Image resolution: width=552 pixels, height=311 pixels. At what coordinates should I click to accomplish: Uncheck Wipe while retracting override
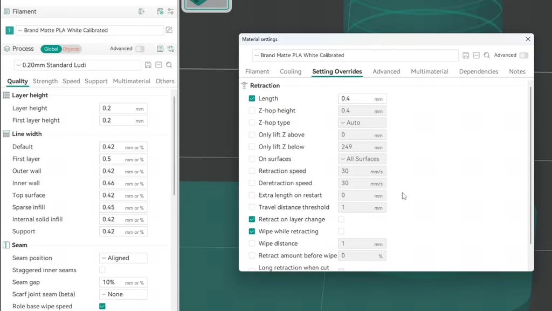(x=252, y=231)
